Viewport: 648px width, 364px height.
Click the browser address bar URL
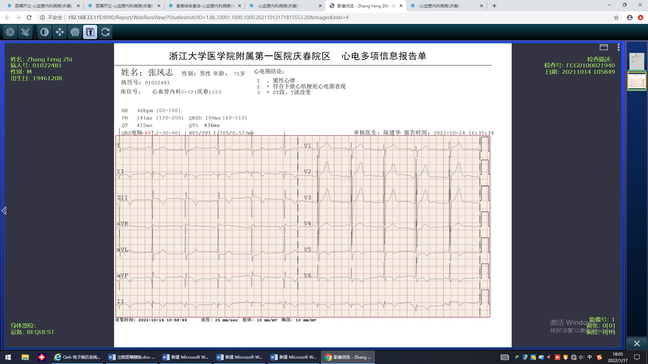(x=208, y=18)
